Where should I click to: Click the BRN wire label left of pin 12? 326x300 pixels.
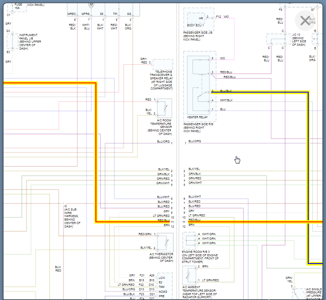tap(166, 225)
